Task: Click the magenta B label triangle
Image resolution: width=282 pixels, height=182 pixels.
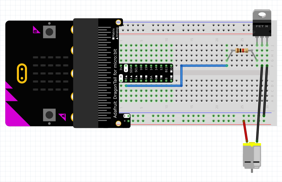Action: tap(35, 30)
